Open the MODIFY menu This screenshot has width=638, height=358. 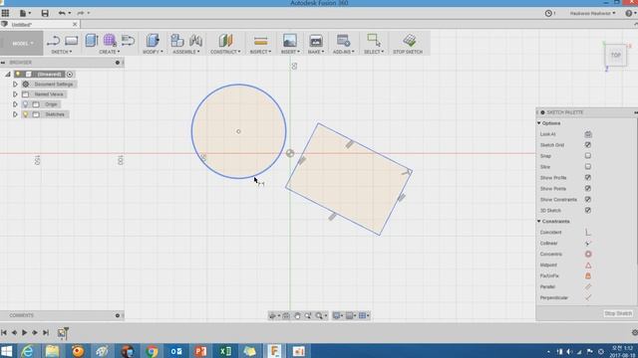(x=153, y=52)
